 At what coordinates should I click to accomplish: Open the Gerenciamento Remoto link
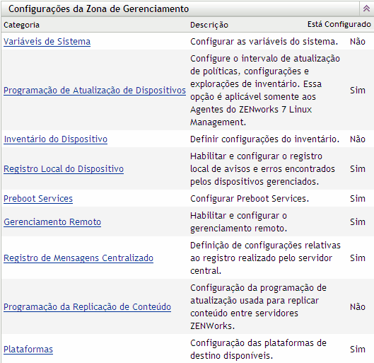click(x=52, y=222)
